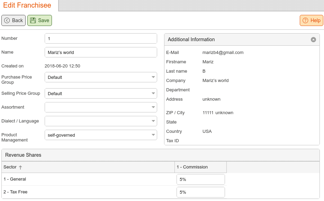
Task: Click the Revenue Shares panel header
Action: click(x=161, y=155)
